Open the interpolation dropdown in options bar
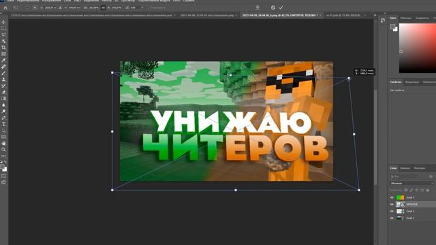The height and width of the screenshot is (245, 436). [x=158, y=7]
